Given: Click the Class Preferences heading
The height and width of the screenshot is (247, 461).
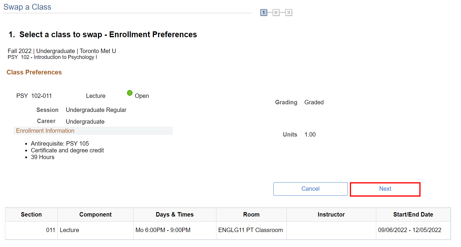Looking at the screenshot, I should pos(34,72).
